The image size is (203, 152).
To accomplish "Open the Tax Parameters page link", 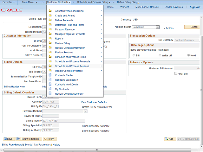I will [42, 145].
